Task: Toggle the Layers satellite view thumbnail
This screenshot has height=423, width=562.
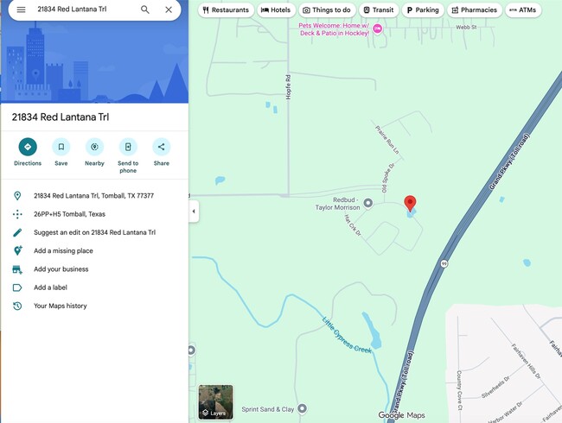Action: coord(216,402)
